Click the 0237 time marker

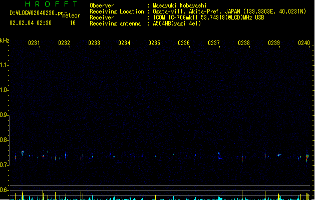(214, 43)
